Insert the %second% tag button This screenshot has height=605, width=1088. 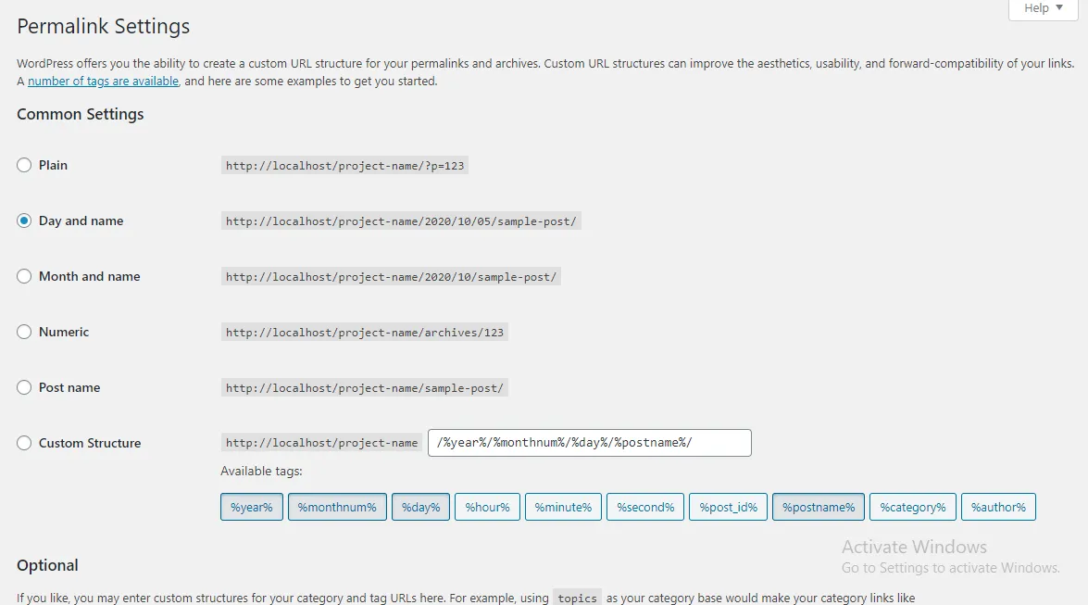(645, 507)
